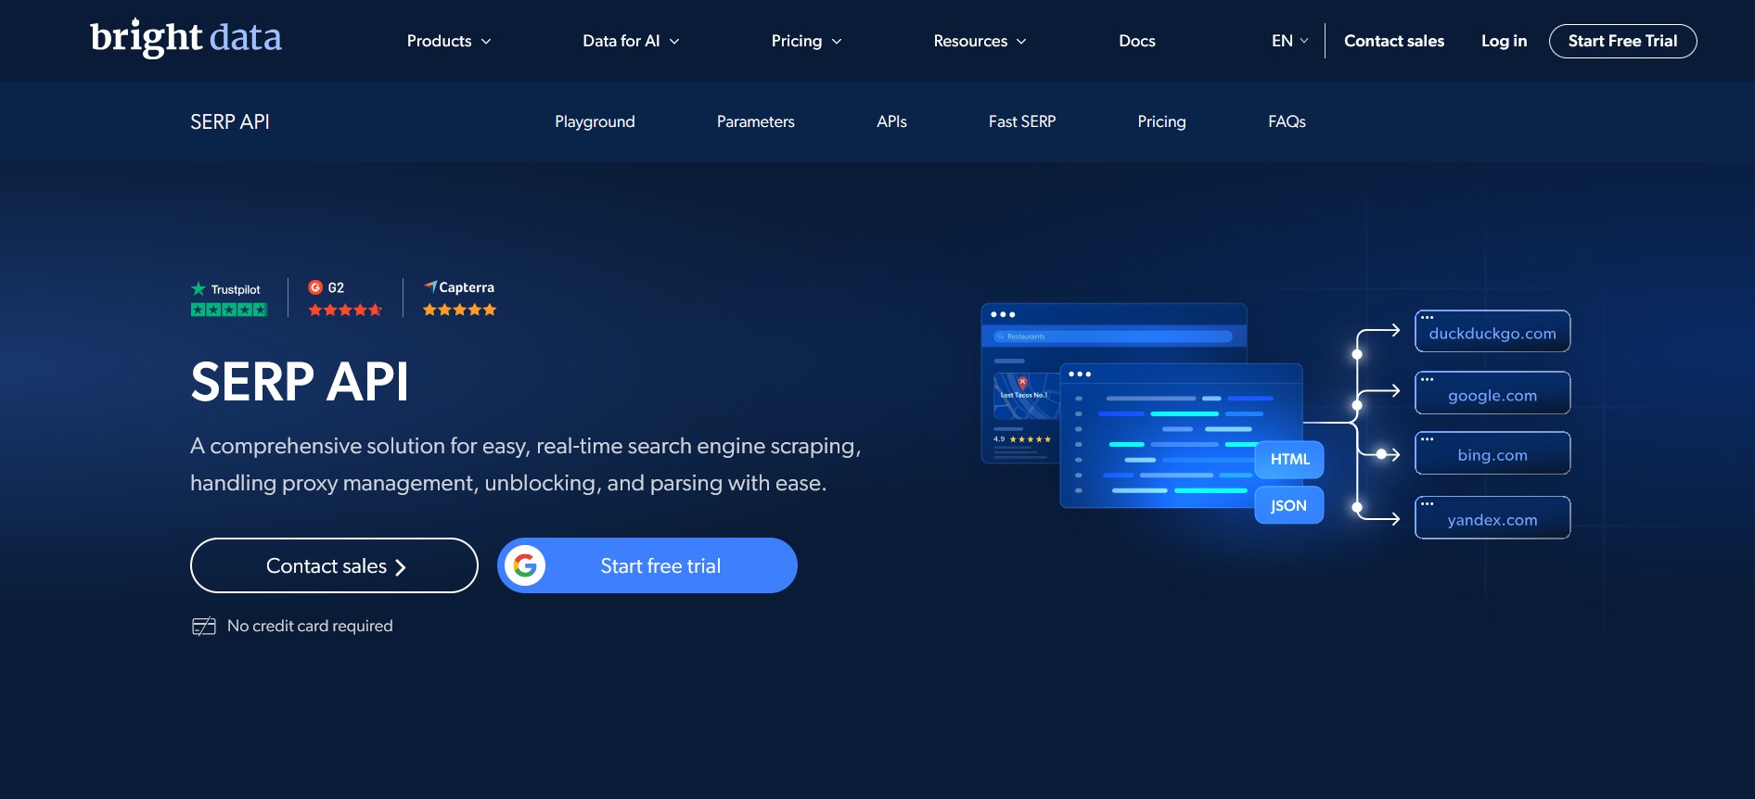
Task: Click the chevron arrow beside Resources
Action: [x=1021, y=42]
